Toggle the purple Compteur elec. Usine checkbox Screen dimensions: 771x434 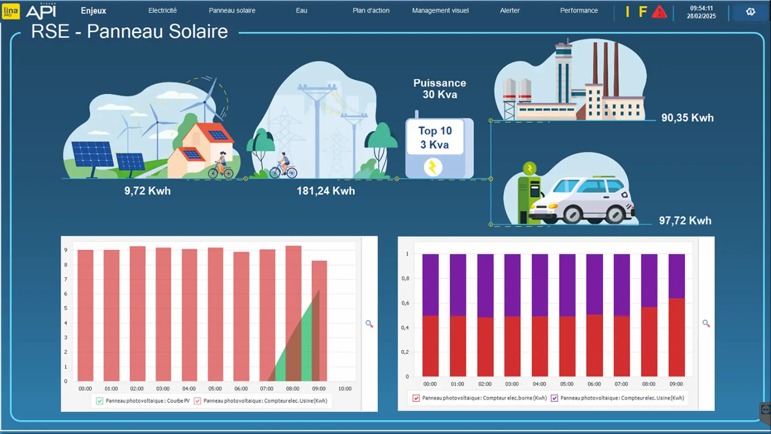point(554,398)
